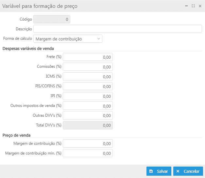Image resolution: width=205 pixels, height=178 pixels.
Task: Focus the Descrição text field
Action: pos(118,29)
